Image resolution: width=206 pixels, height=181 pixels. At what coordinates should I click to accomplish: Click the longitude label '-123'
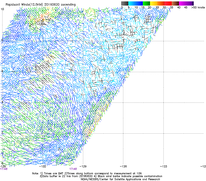pos(163,167)
